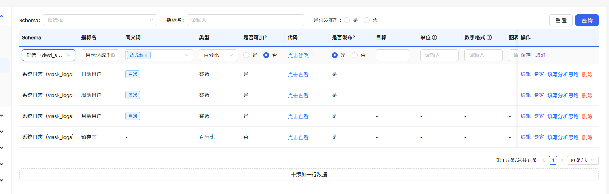Open 专家 for 留存率 row
The image size is (609, 194).
tap(539, 137)
